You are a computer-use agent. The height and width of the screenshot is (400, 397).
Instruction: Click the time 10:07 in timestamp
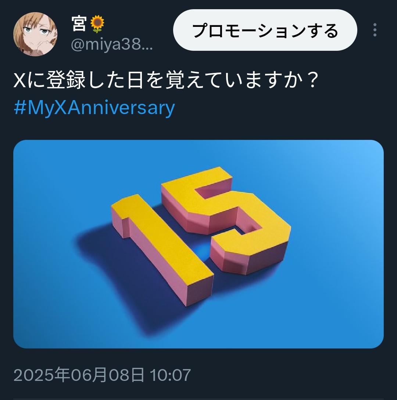[170, 375]
